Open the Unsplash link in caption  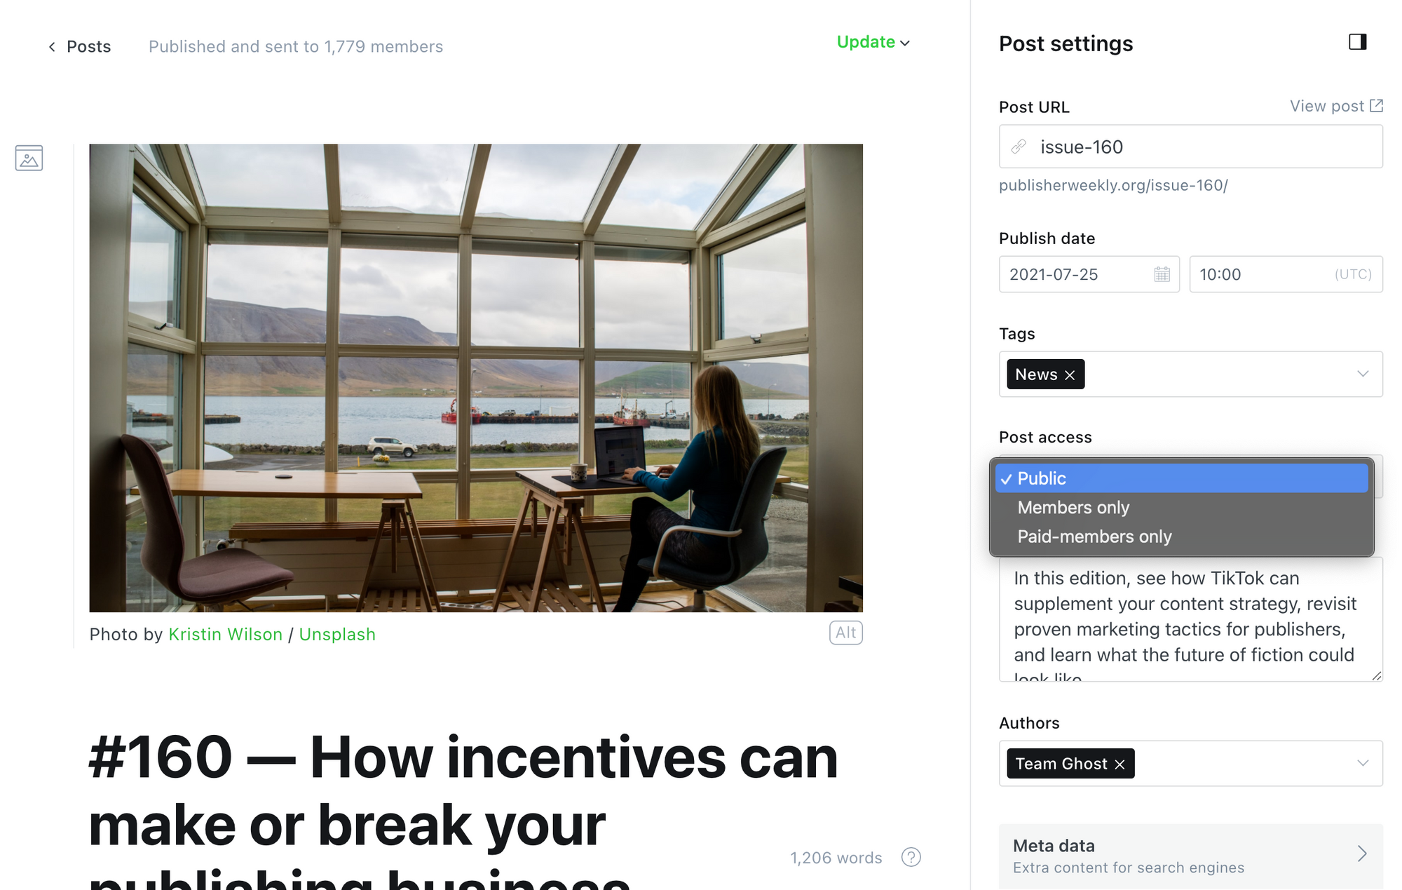pos(337,635)
